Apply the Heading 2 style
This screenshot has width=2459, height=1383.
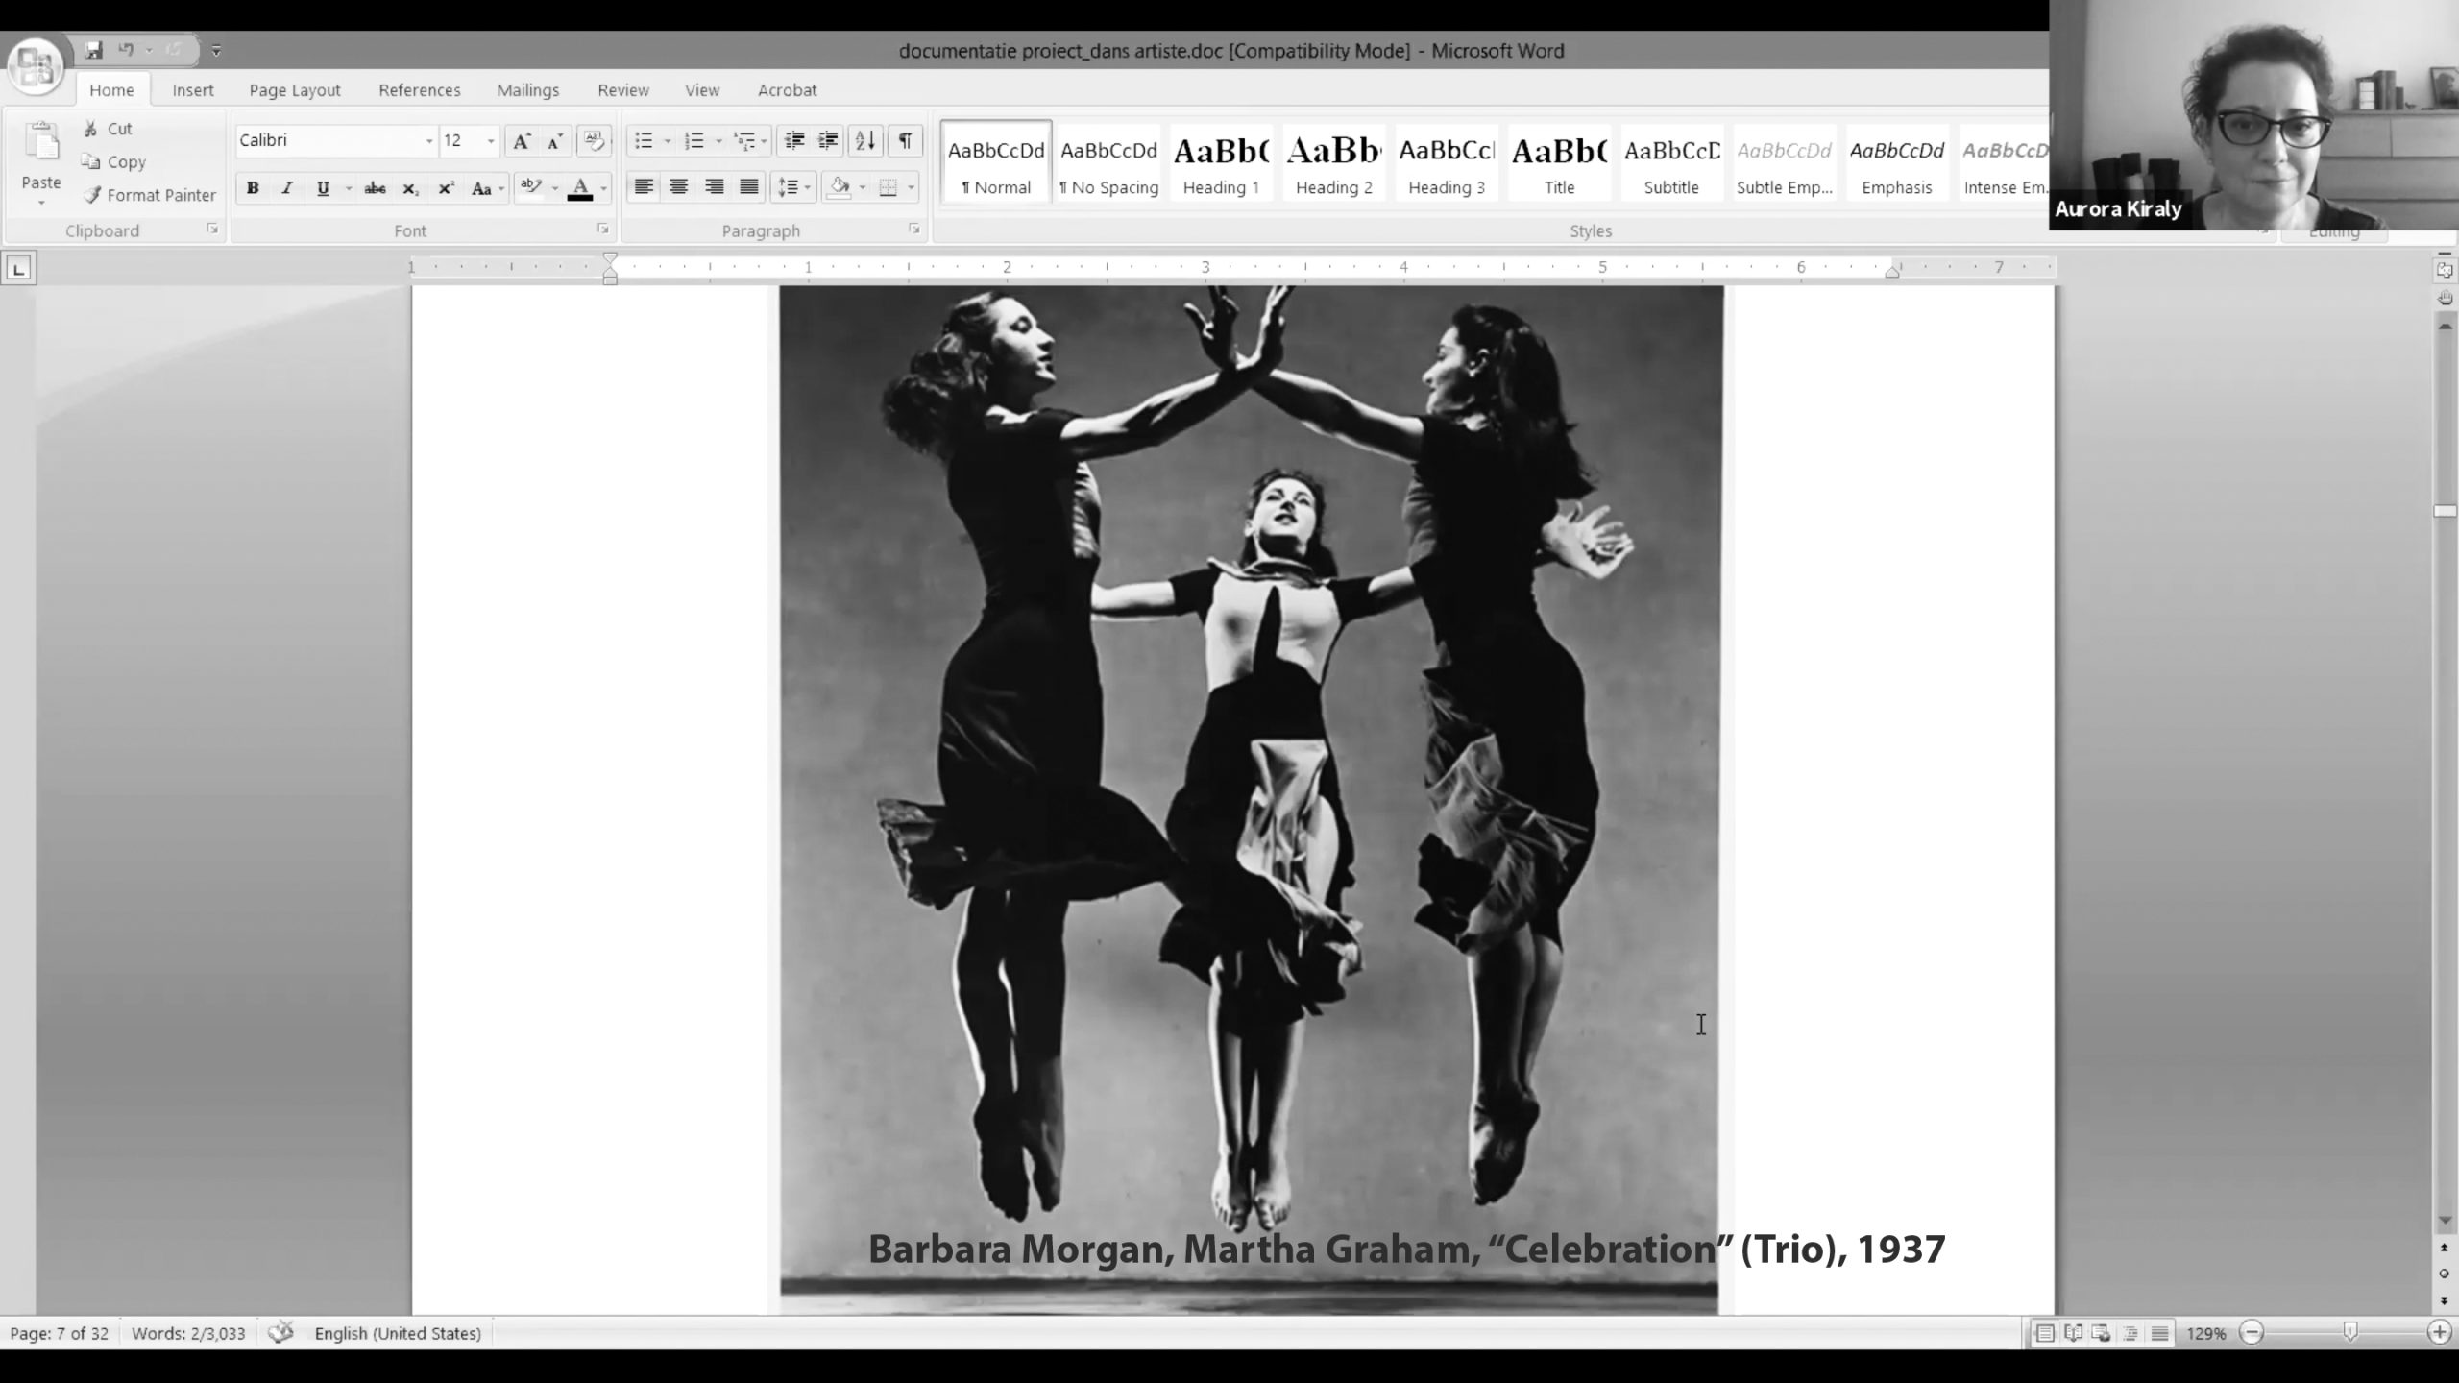pyautogui.click(x=1334, y=162)
